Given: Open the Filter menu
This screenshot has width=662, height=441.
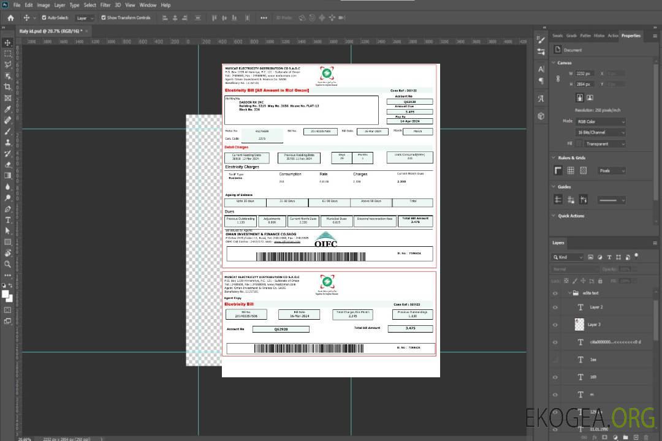Looking at the screenshot, I should point(105,5).
